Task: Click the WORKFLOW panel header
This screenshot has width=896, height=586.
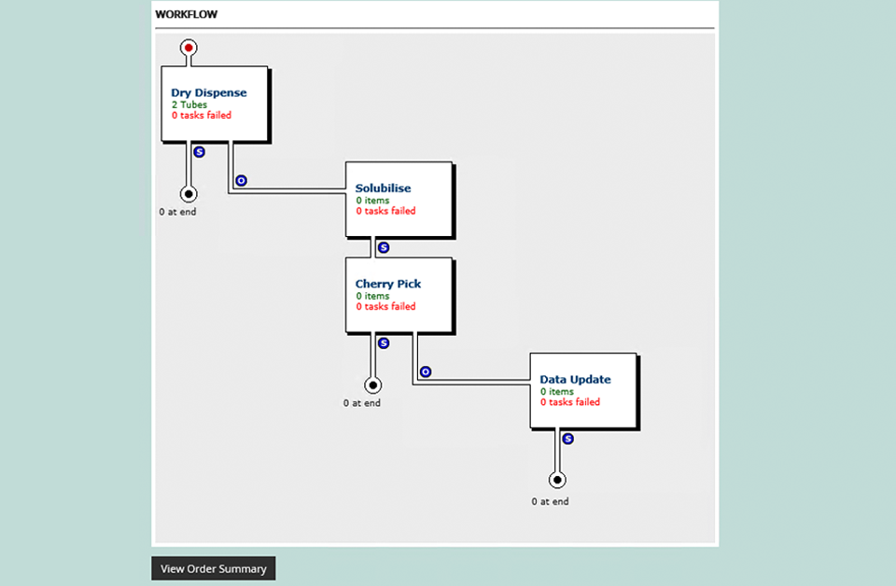Action: click(x=187, y=14)
